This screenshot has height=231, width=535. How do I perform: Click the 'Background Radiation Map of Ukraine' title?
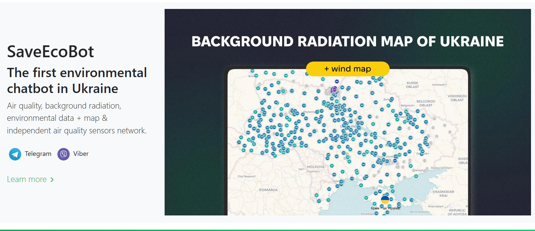click(347, 41)
